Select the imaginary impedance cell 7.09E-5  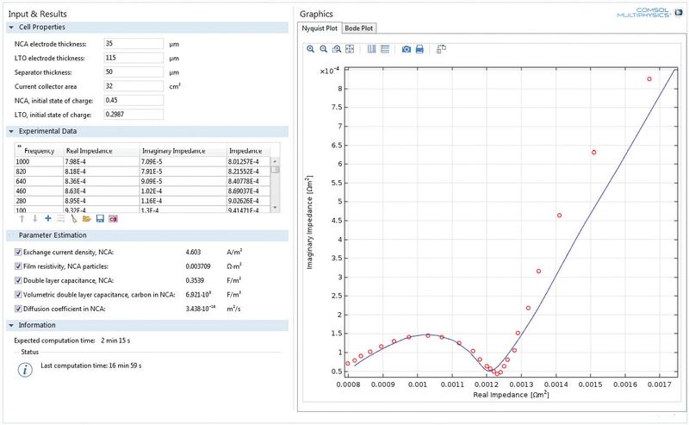[183, 162]
